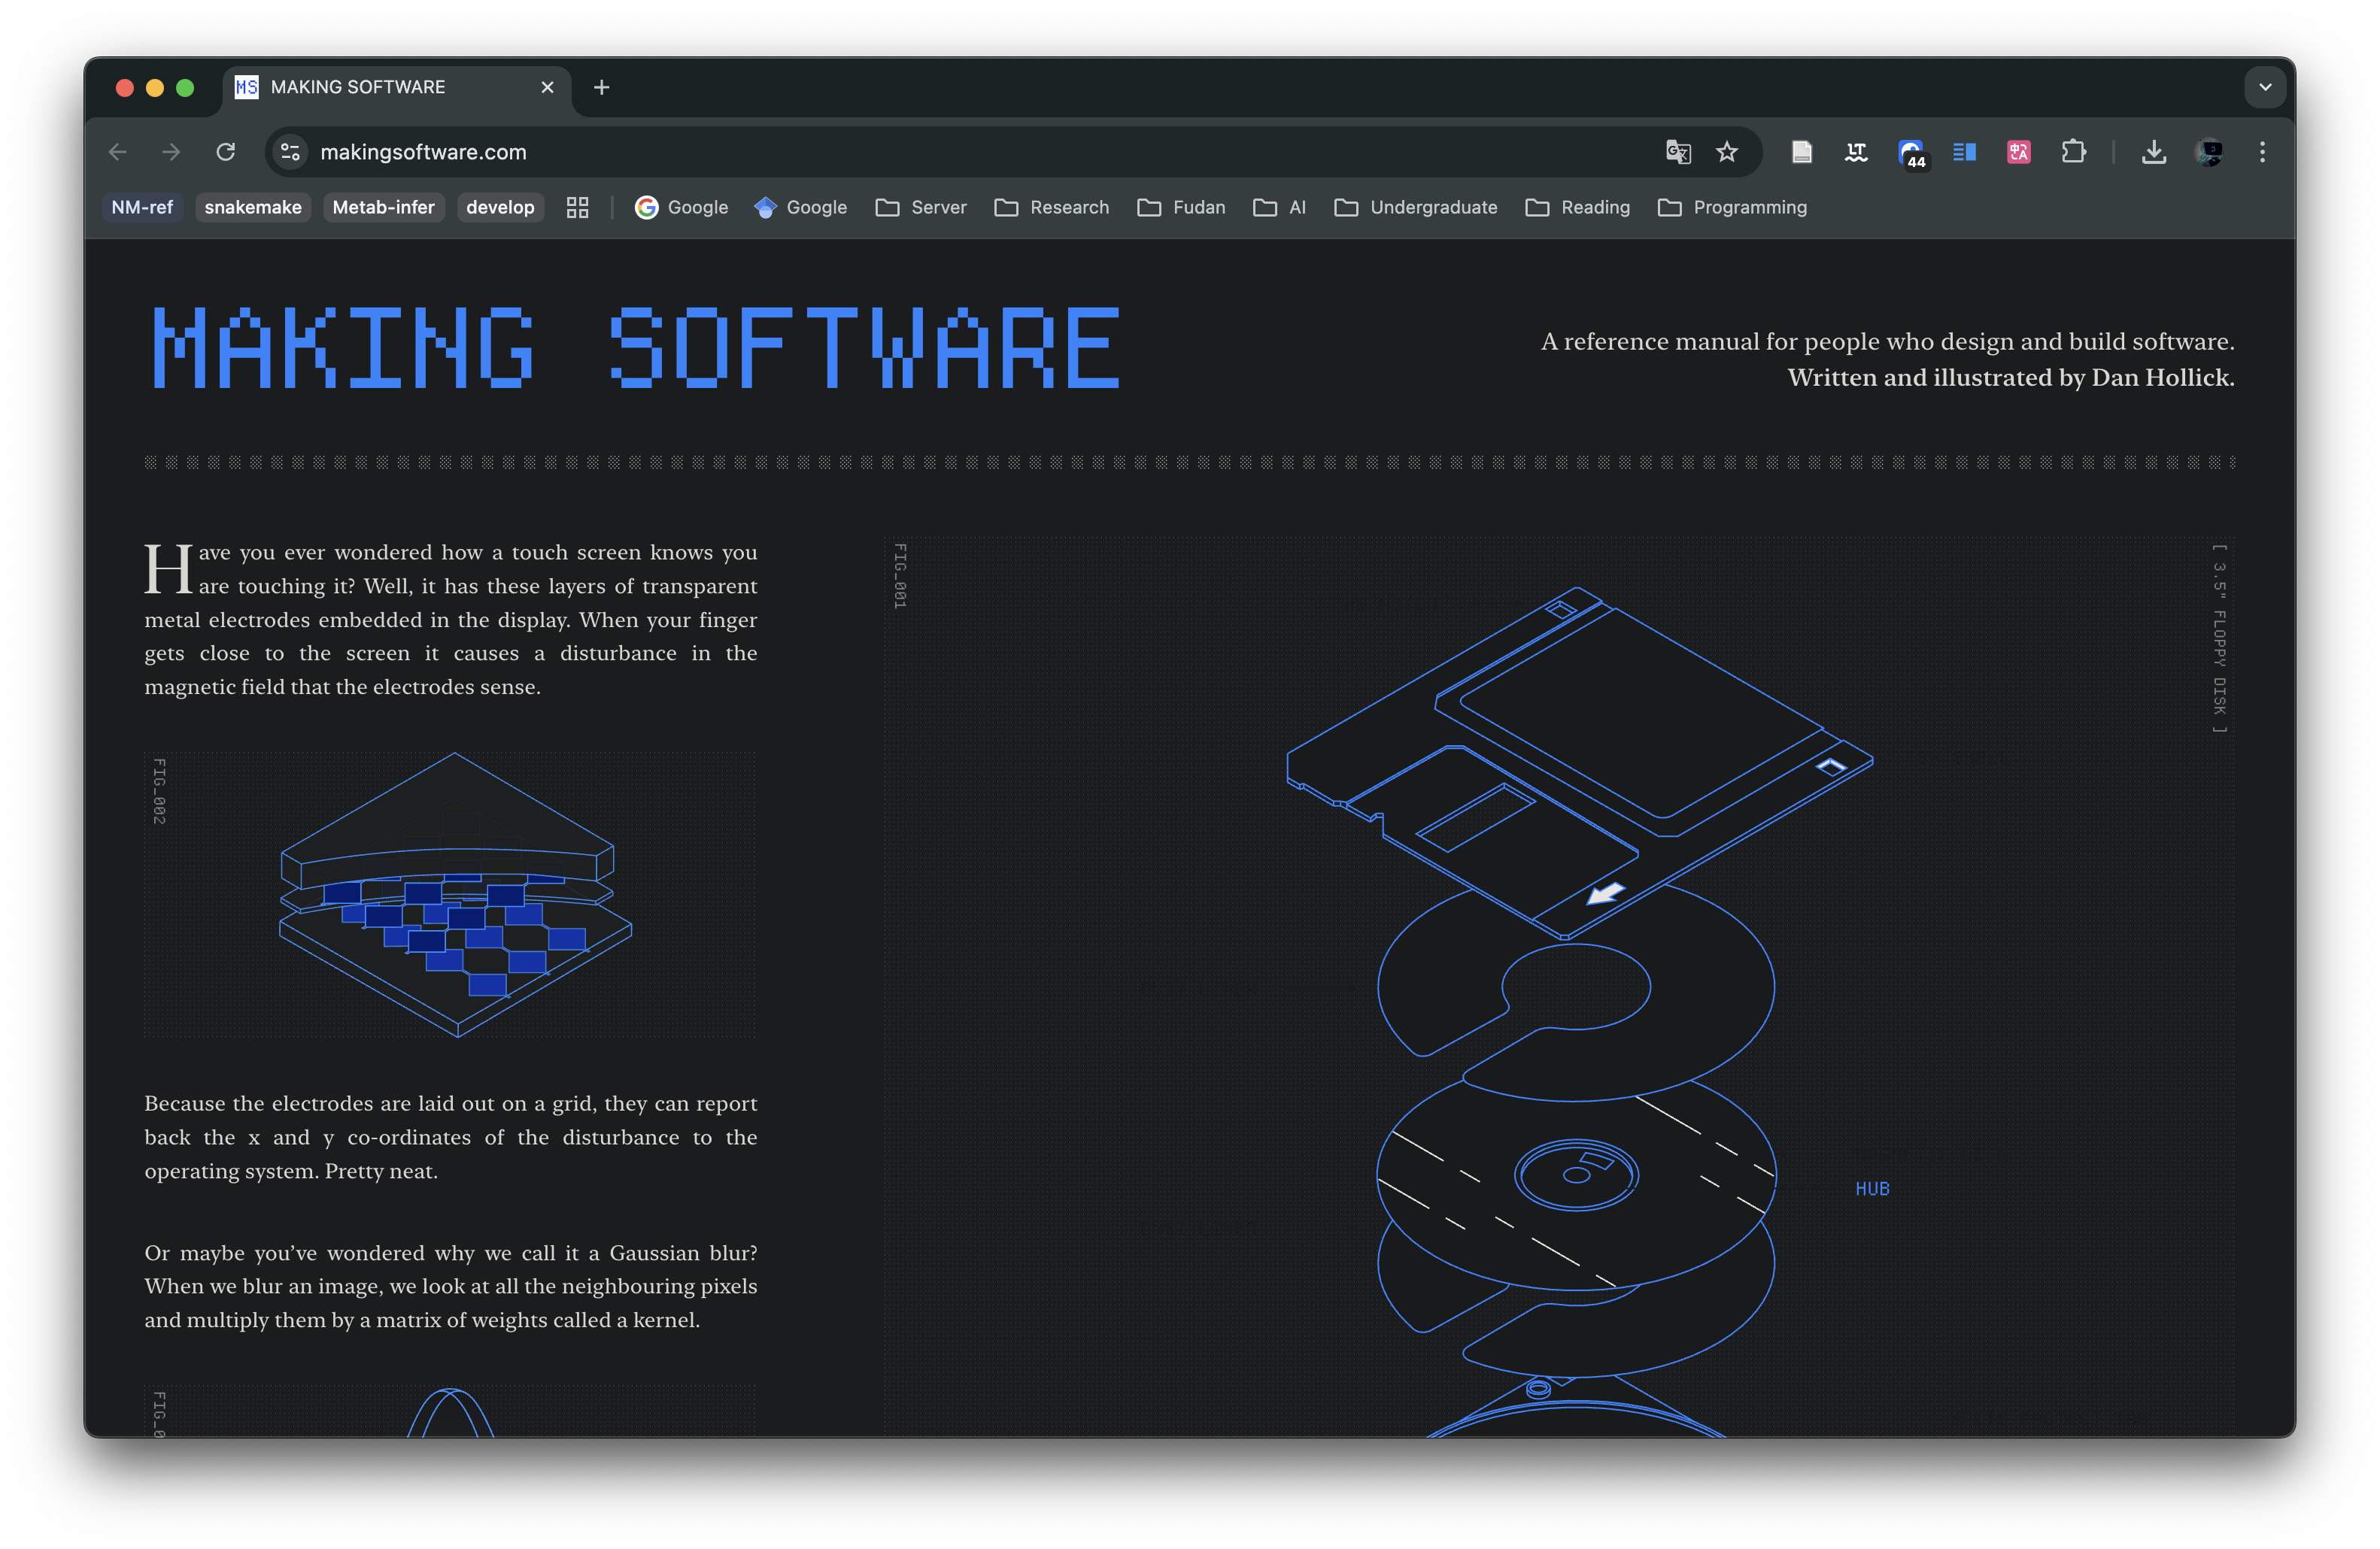Open the Extensions puzzle-piece menu
This screenshot has height=1549, width=2380.
pos(2074,152)
